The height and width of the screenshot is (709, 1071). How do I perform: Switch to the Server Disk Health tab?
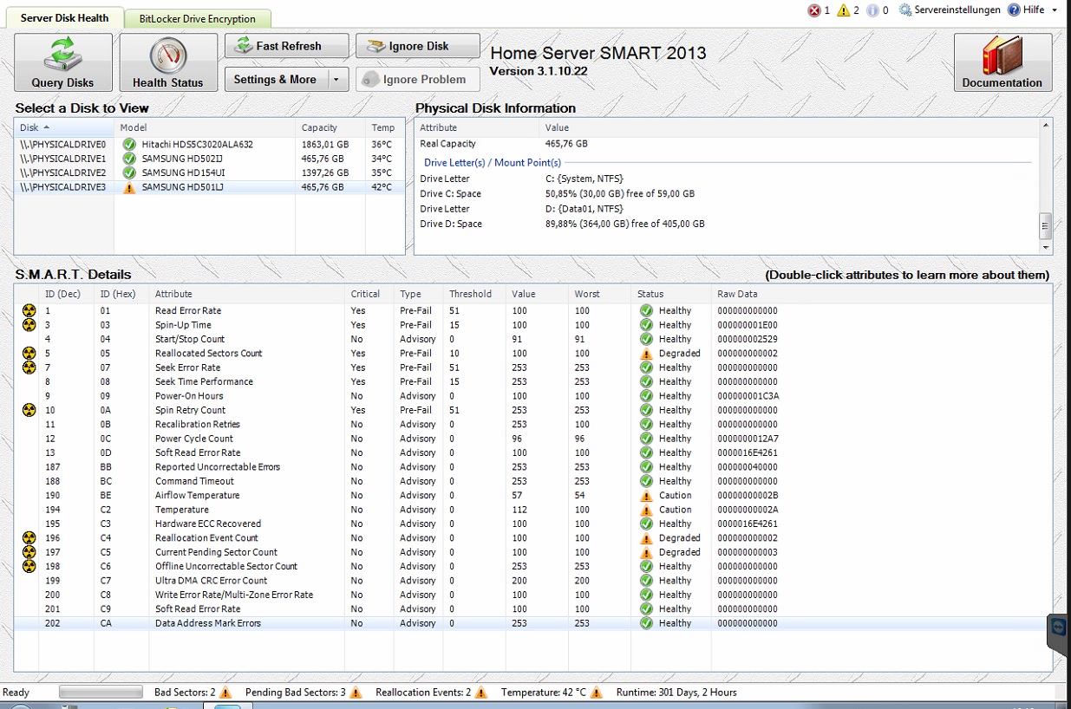click(x=64, y=16)
